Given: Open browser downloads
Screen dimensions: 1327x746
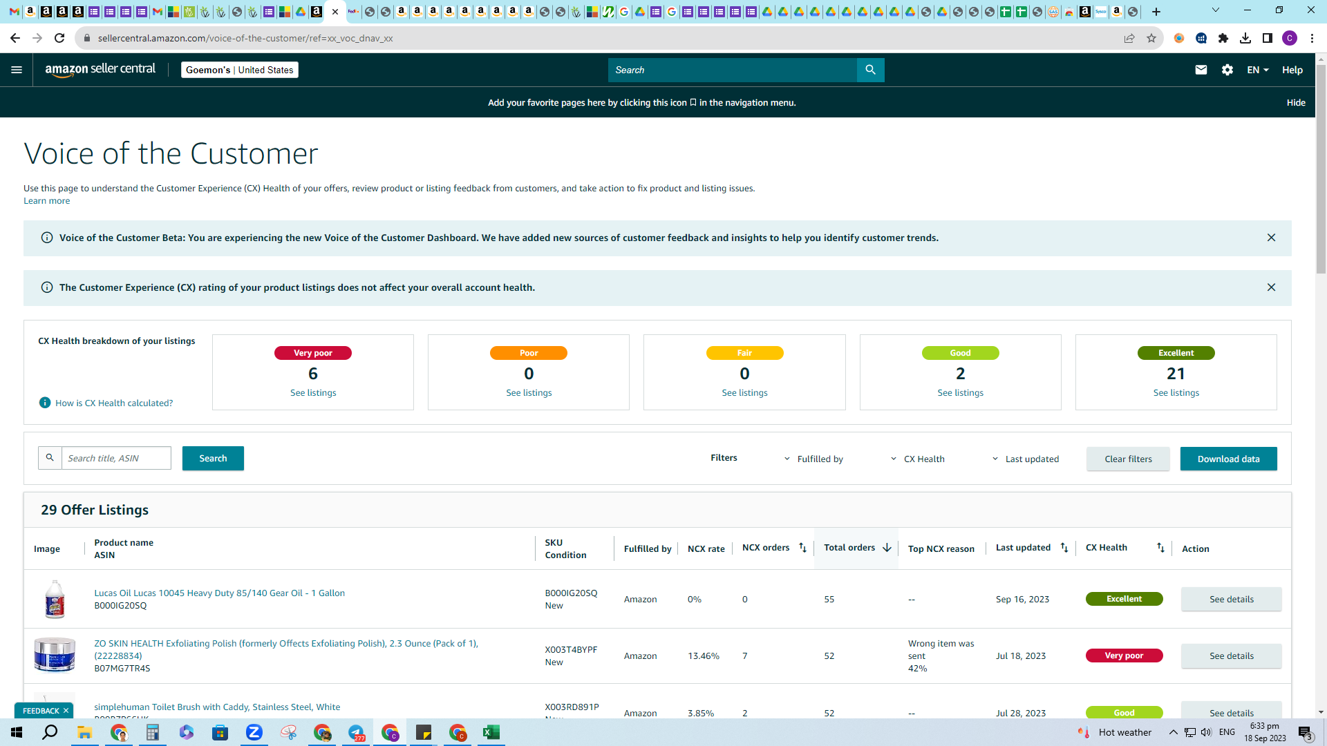Looking at the screenshot, I should 1245,38.
